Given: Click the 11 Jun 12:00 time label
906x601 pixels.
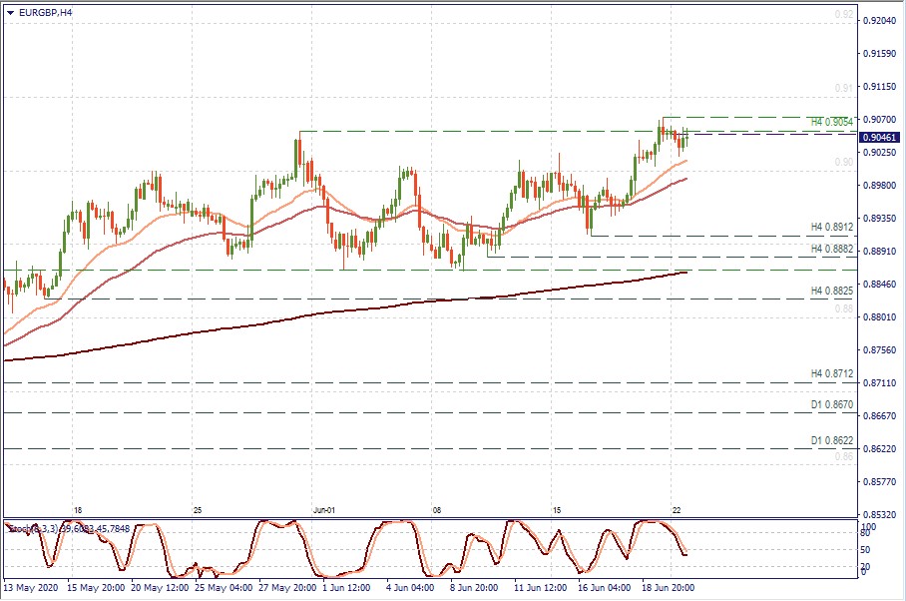Looking at the screenshot, I should point(540,588).
